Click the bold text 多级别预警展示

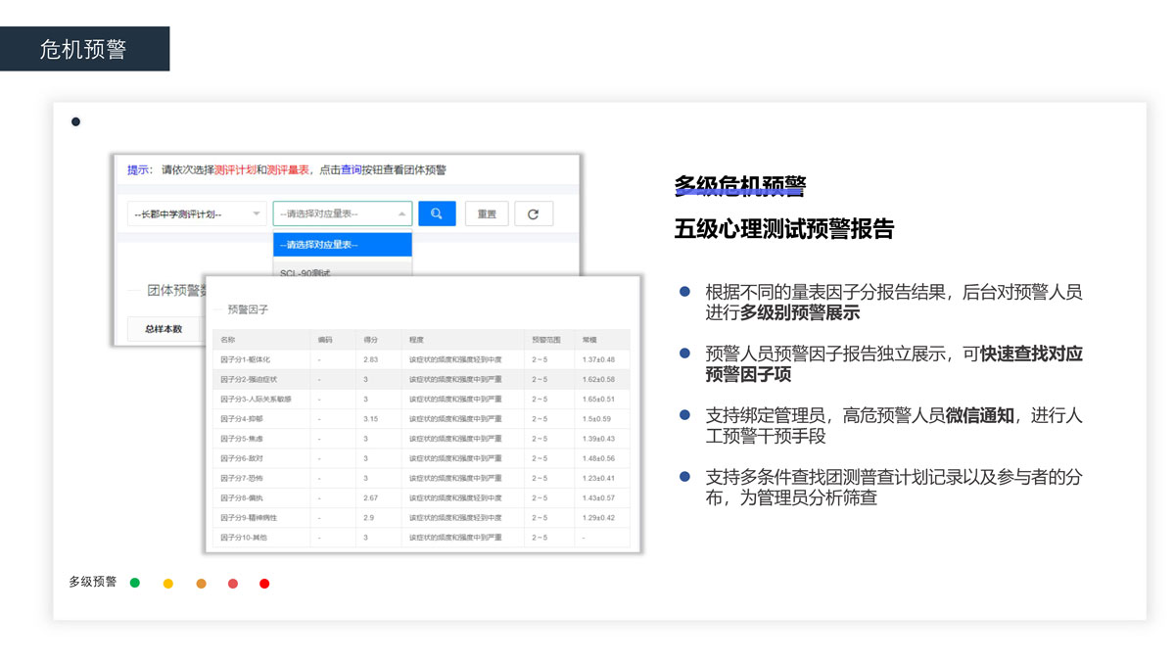tap(800, 313)
